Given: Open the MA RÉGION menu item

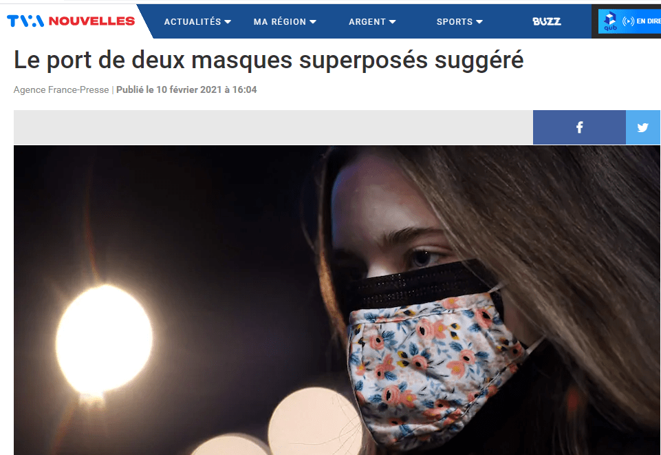Looking at the screenshot, I should (x=280, y=21).
